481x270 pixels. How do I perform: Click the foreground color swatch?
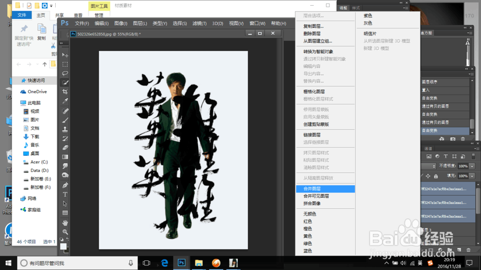coord(63,246)
